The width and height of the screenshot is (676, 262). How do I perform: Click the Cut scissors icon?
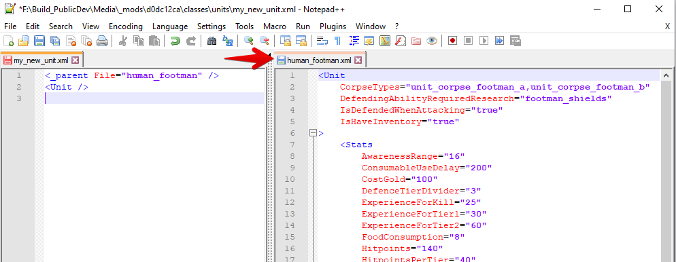click(x=122, y=41)
